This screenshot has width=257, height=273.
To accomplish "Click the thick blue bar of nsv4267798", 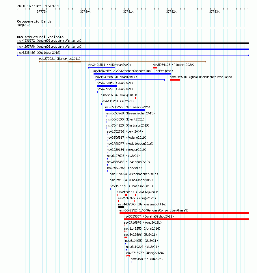I will (x=133, y=49).
